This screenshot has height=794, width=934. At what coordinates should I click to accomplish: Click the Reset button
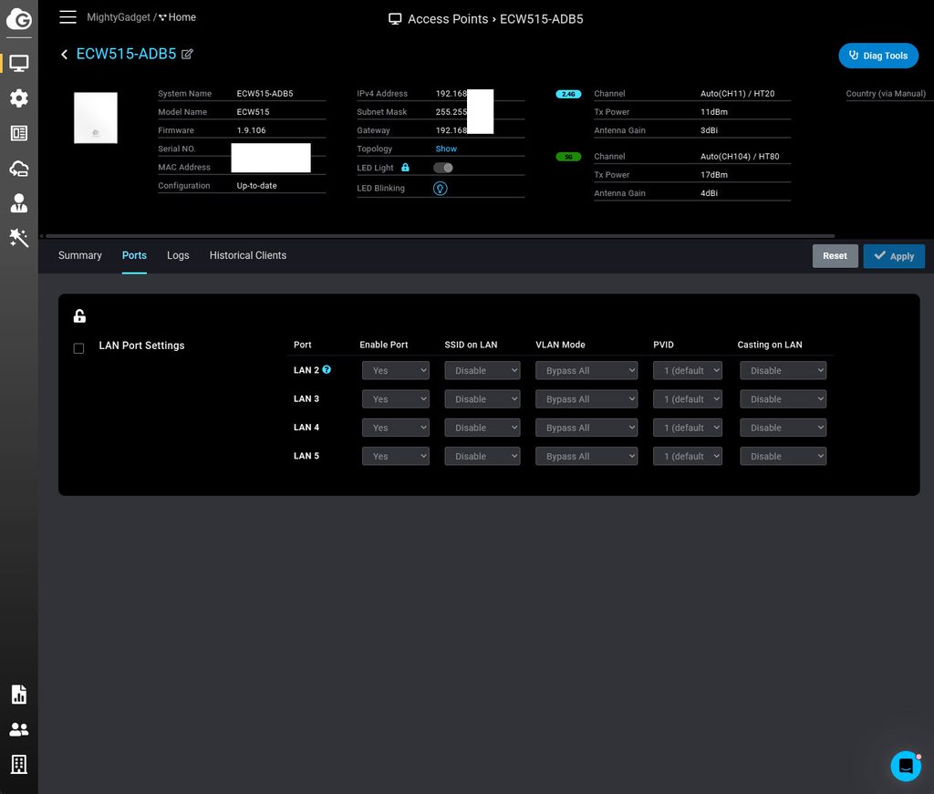click(x=835, y=256)
